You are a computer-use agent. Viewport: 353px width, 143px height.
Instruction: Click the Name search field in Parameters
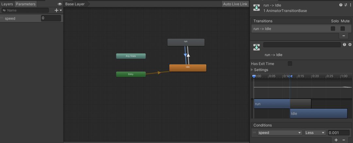[25, 10]
